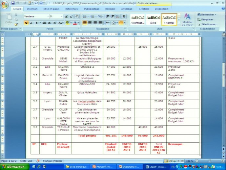Viewport: 226px width, 170px height.
Task: Center the paragraph text
Action: pos(90,23)
